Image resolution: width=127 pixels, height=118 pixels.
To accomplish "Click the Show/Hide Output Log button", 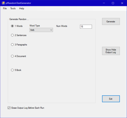I will 111,51.
